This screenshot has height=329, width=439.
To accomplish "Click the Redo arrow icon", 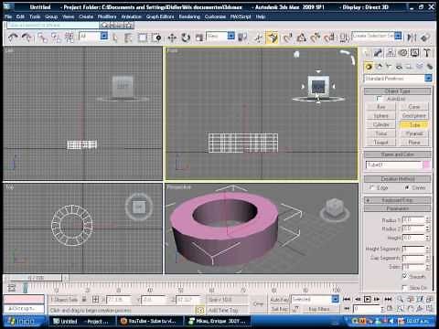I will pos(27,37).
